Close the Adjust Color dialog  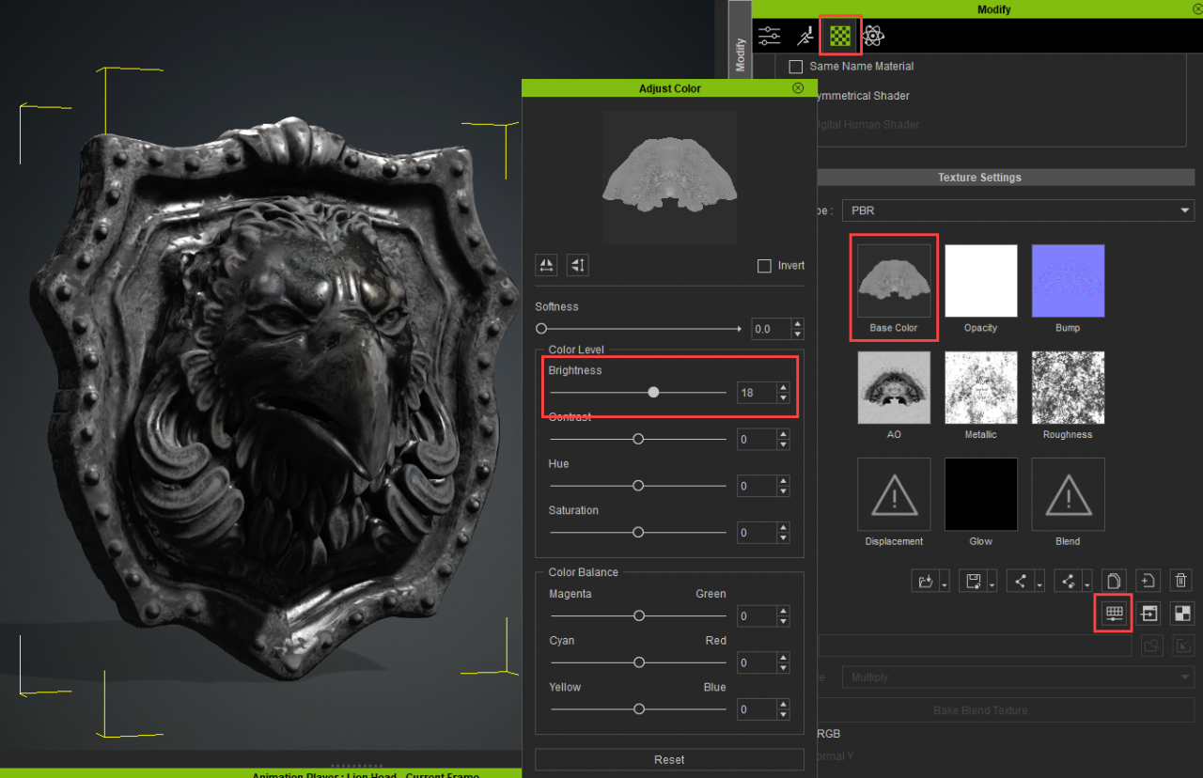[x=798, y=88]
